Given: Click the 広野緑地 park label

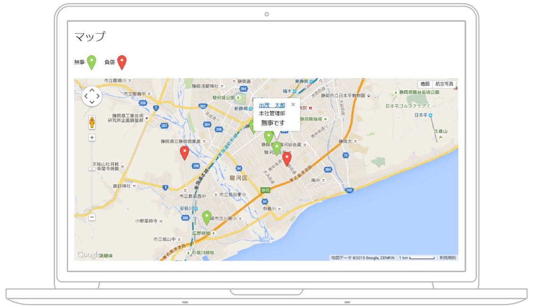Looking at the screenshot, I should [x=201, y=233].
